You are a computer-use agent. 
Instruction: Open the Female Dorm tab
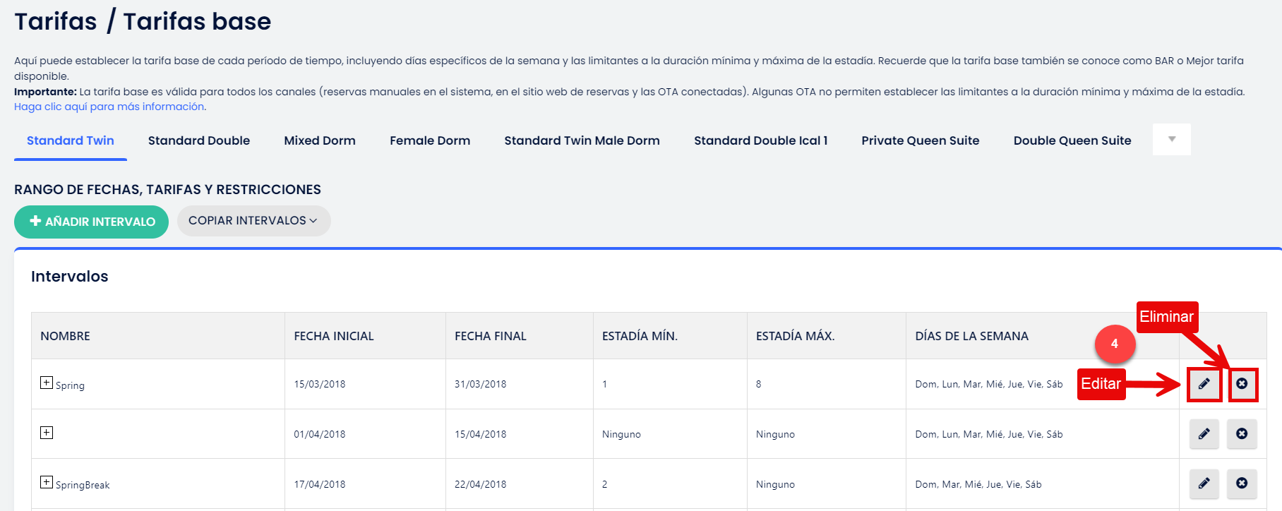430,140
